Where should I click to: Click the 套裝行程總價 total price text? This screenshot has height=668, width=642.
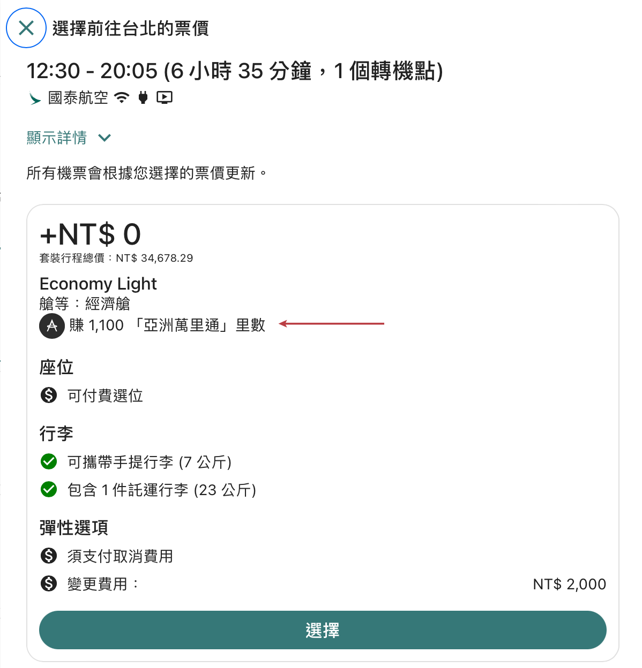[116, 258]
